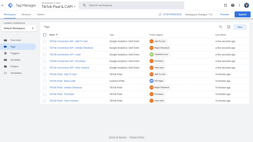Open the GTM-P4PMHQVB container ID link
The width and height of the screenshot is (253, 142).
172,14
